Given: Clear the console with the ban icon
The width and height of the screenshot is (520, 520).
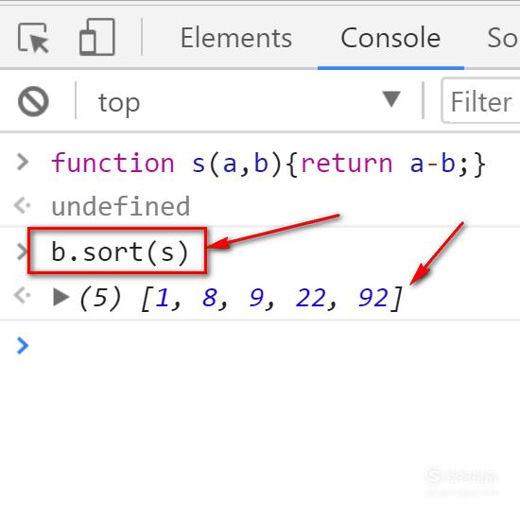Looking at the screenshot, I should [x=33, y=101].
